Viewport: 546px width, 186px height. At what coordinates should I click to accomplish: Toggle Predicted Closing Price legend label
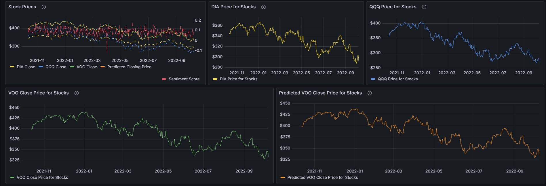129,67
